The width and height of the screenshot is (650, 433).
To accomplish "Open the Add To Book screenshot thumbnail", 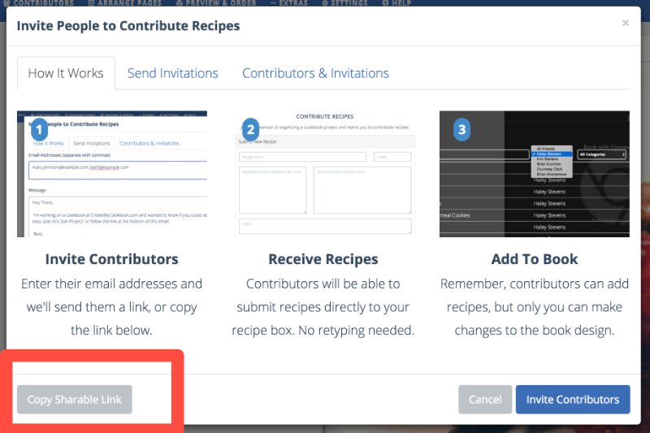I will (x=535, y=174).
